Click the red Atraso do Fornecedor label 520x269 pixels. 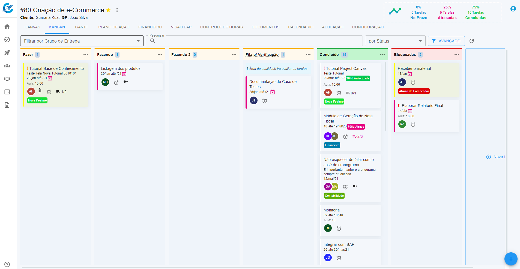414,91
